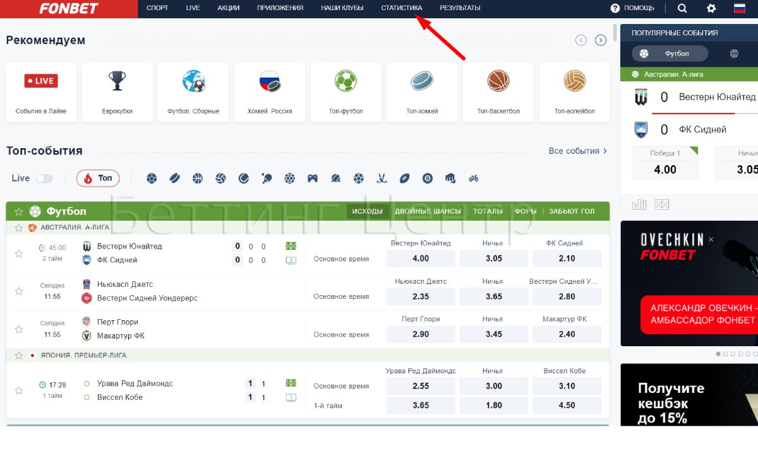
Task: Open the Все события link
Action: [x=578, y=151]
